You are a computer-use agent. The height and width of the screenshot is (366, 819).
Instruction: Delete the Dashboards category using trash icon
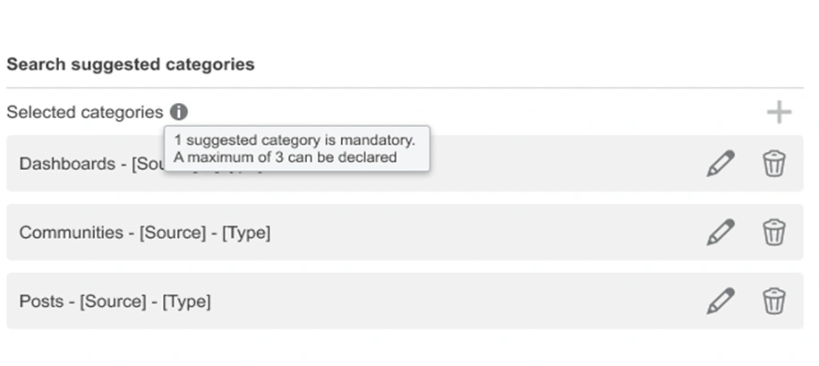pos(773,164)
